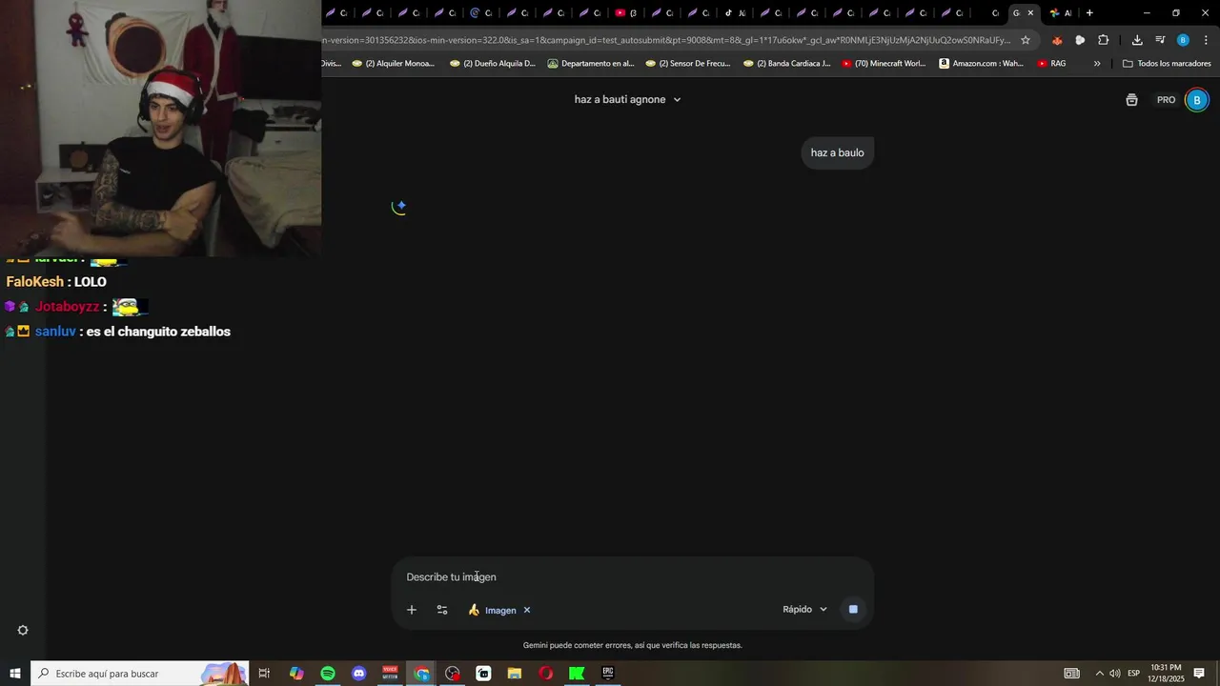Screen dimensions: 1220x686
Task: Select the 'haz a baulo' user message bubble
Action: click(838, 152)
